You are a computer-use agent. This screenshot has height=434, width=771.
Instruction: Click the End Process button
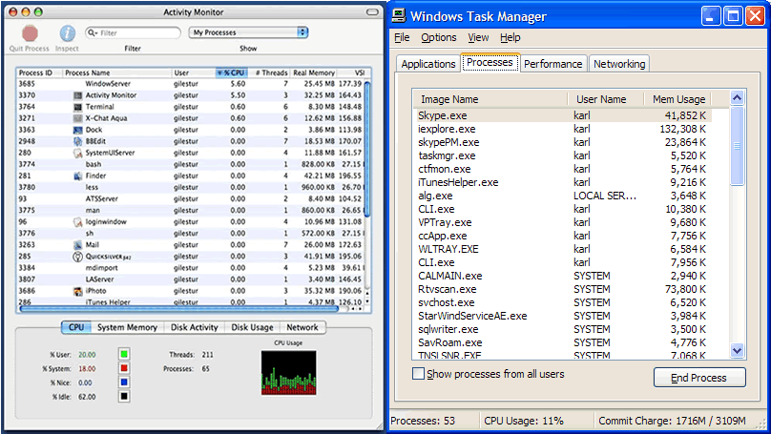(699, 378)
